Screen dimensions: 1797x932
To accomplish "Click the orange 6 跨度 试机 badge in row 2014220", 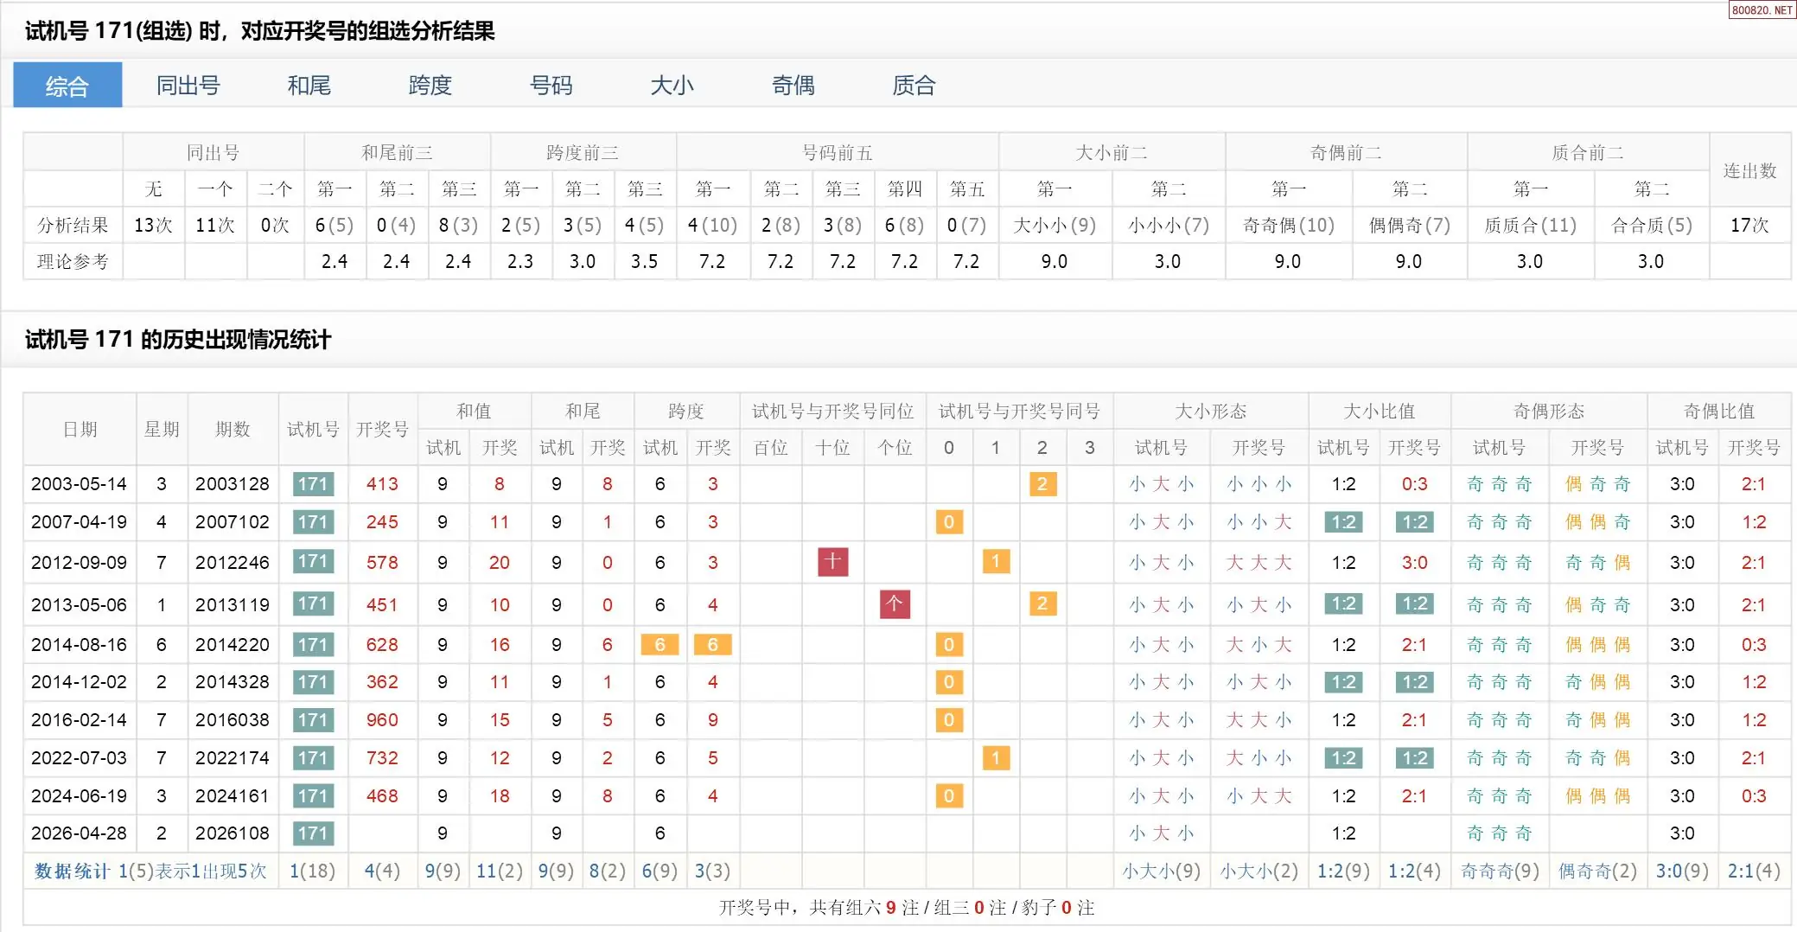I will pos(660,645).
